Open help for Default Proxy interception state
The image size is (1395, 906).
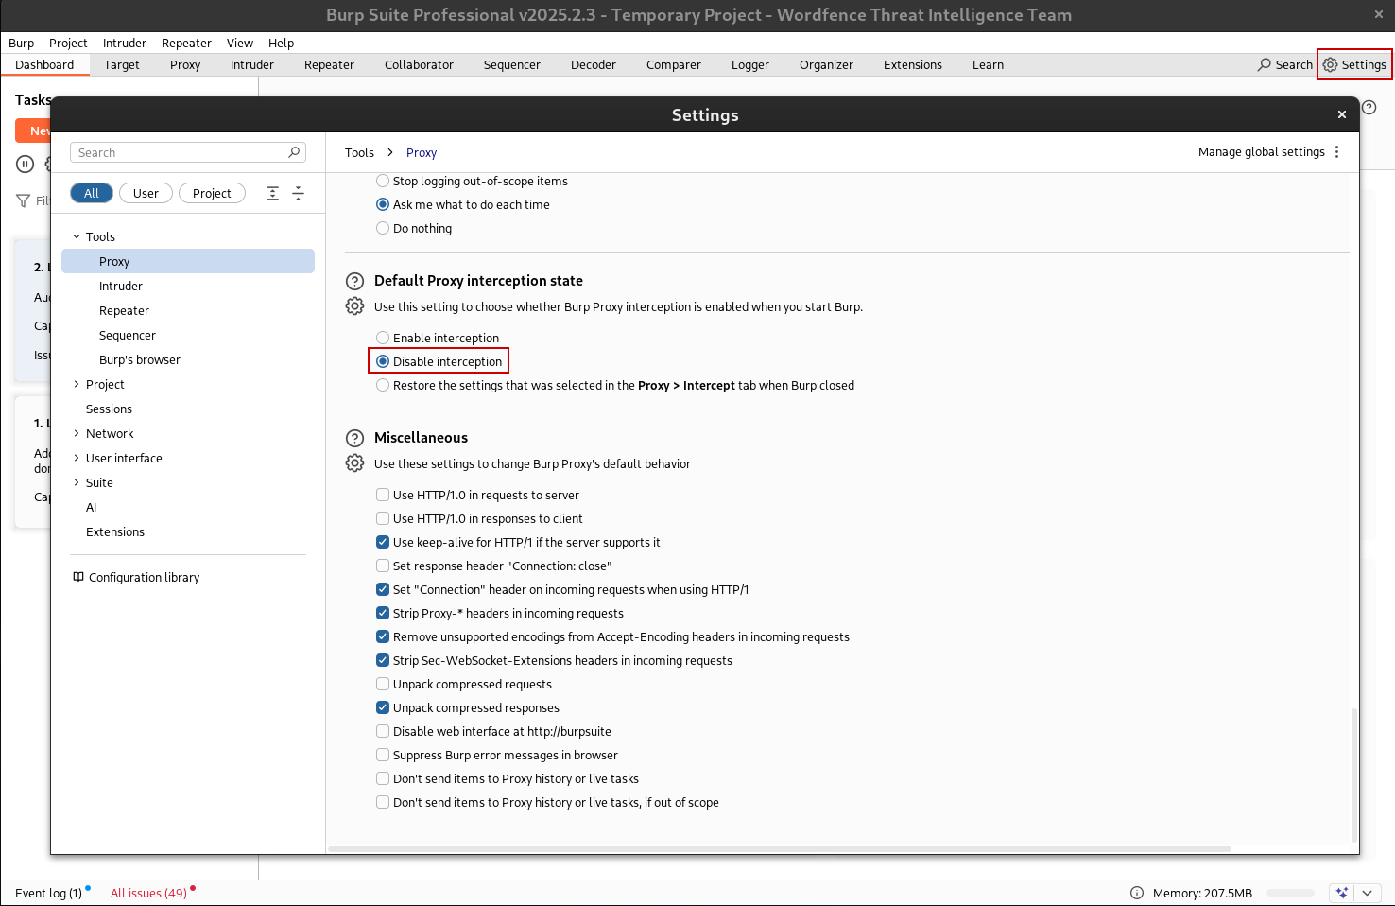[x=354, y=281]
